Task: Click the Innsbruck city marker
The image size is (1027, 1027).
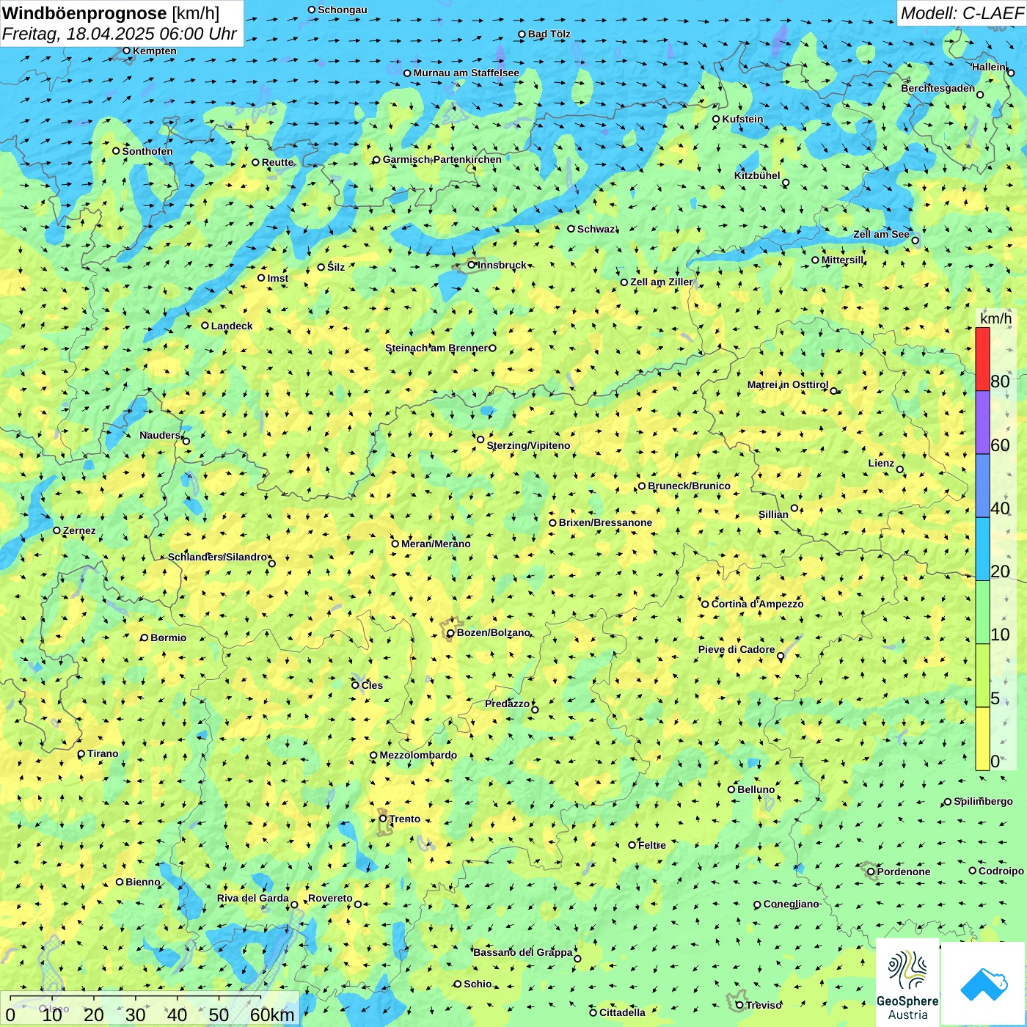Action: [x=472, y=265]
